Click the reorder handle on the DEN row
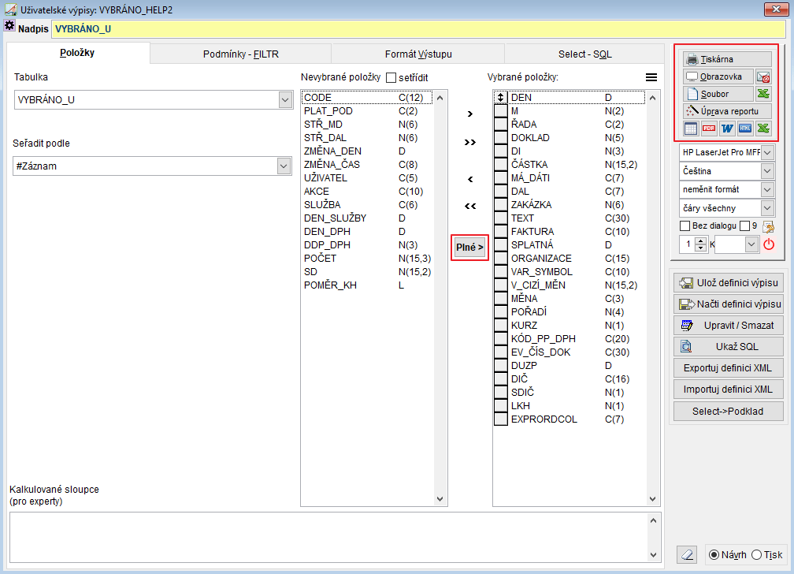Image resolution: width=794 pixels, height=574 pixels. [x=500, y=97]
